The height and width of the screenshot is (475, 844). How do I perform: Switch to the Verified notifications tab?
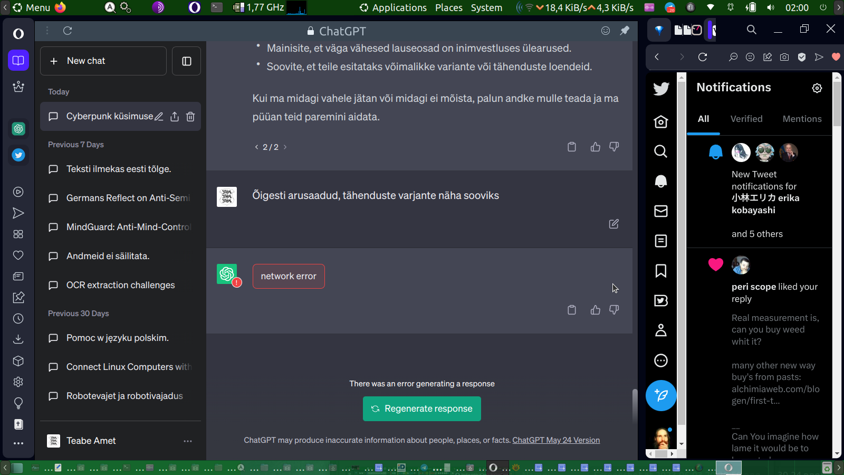click(x=746, y=119)
